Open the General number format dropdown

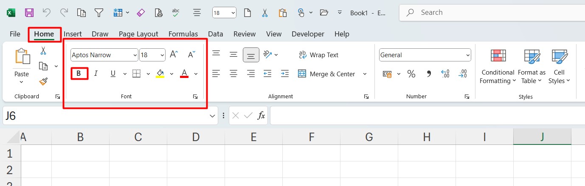pyautogui.click(x=468, y=55)
